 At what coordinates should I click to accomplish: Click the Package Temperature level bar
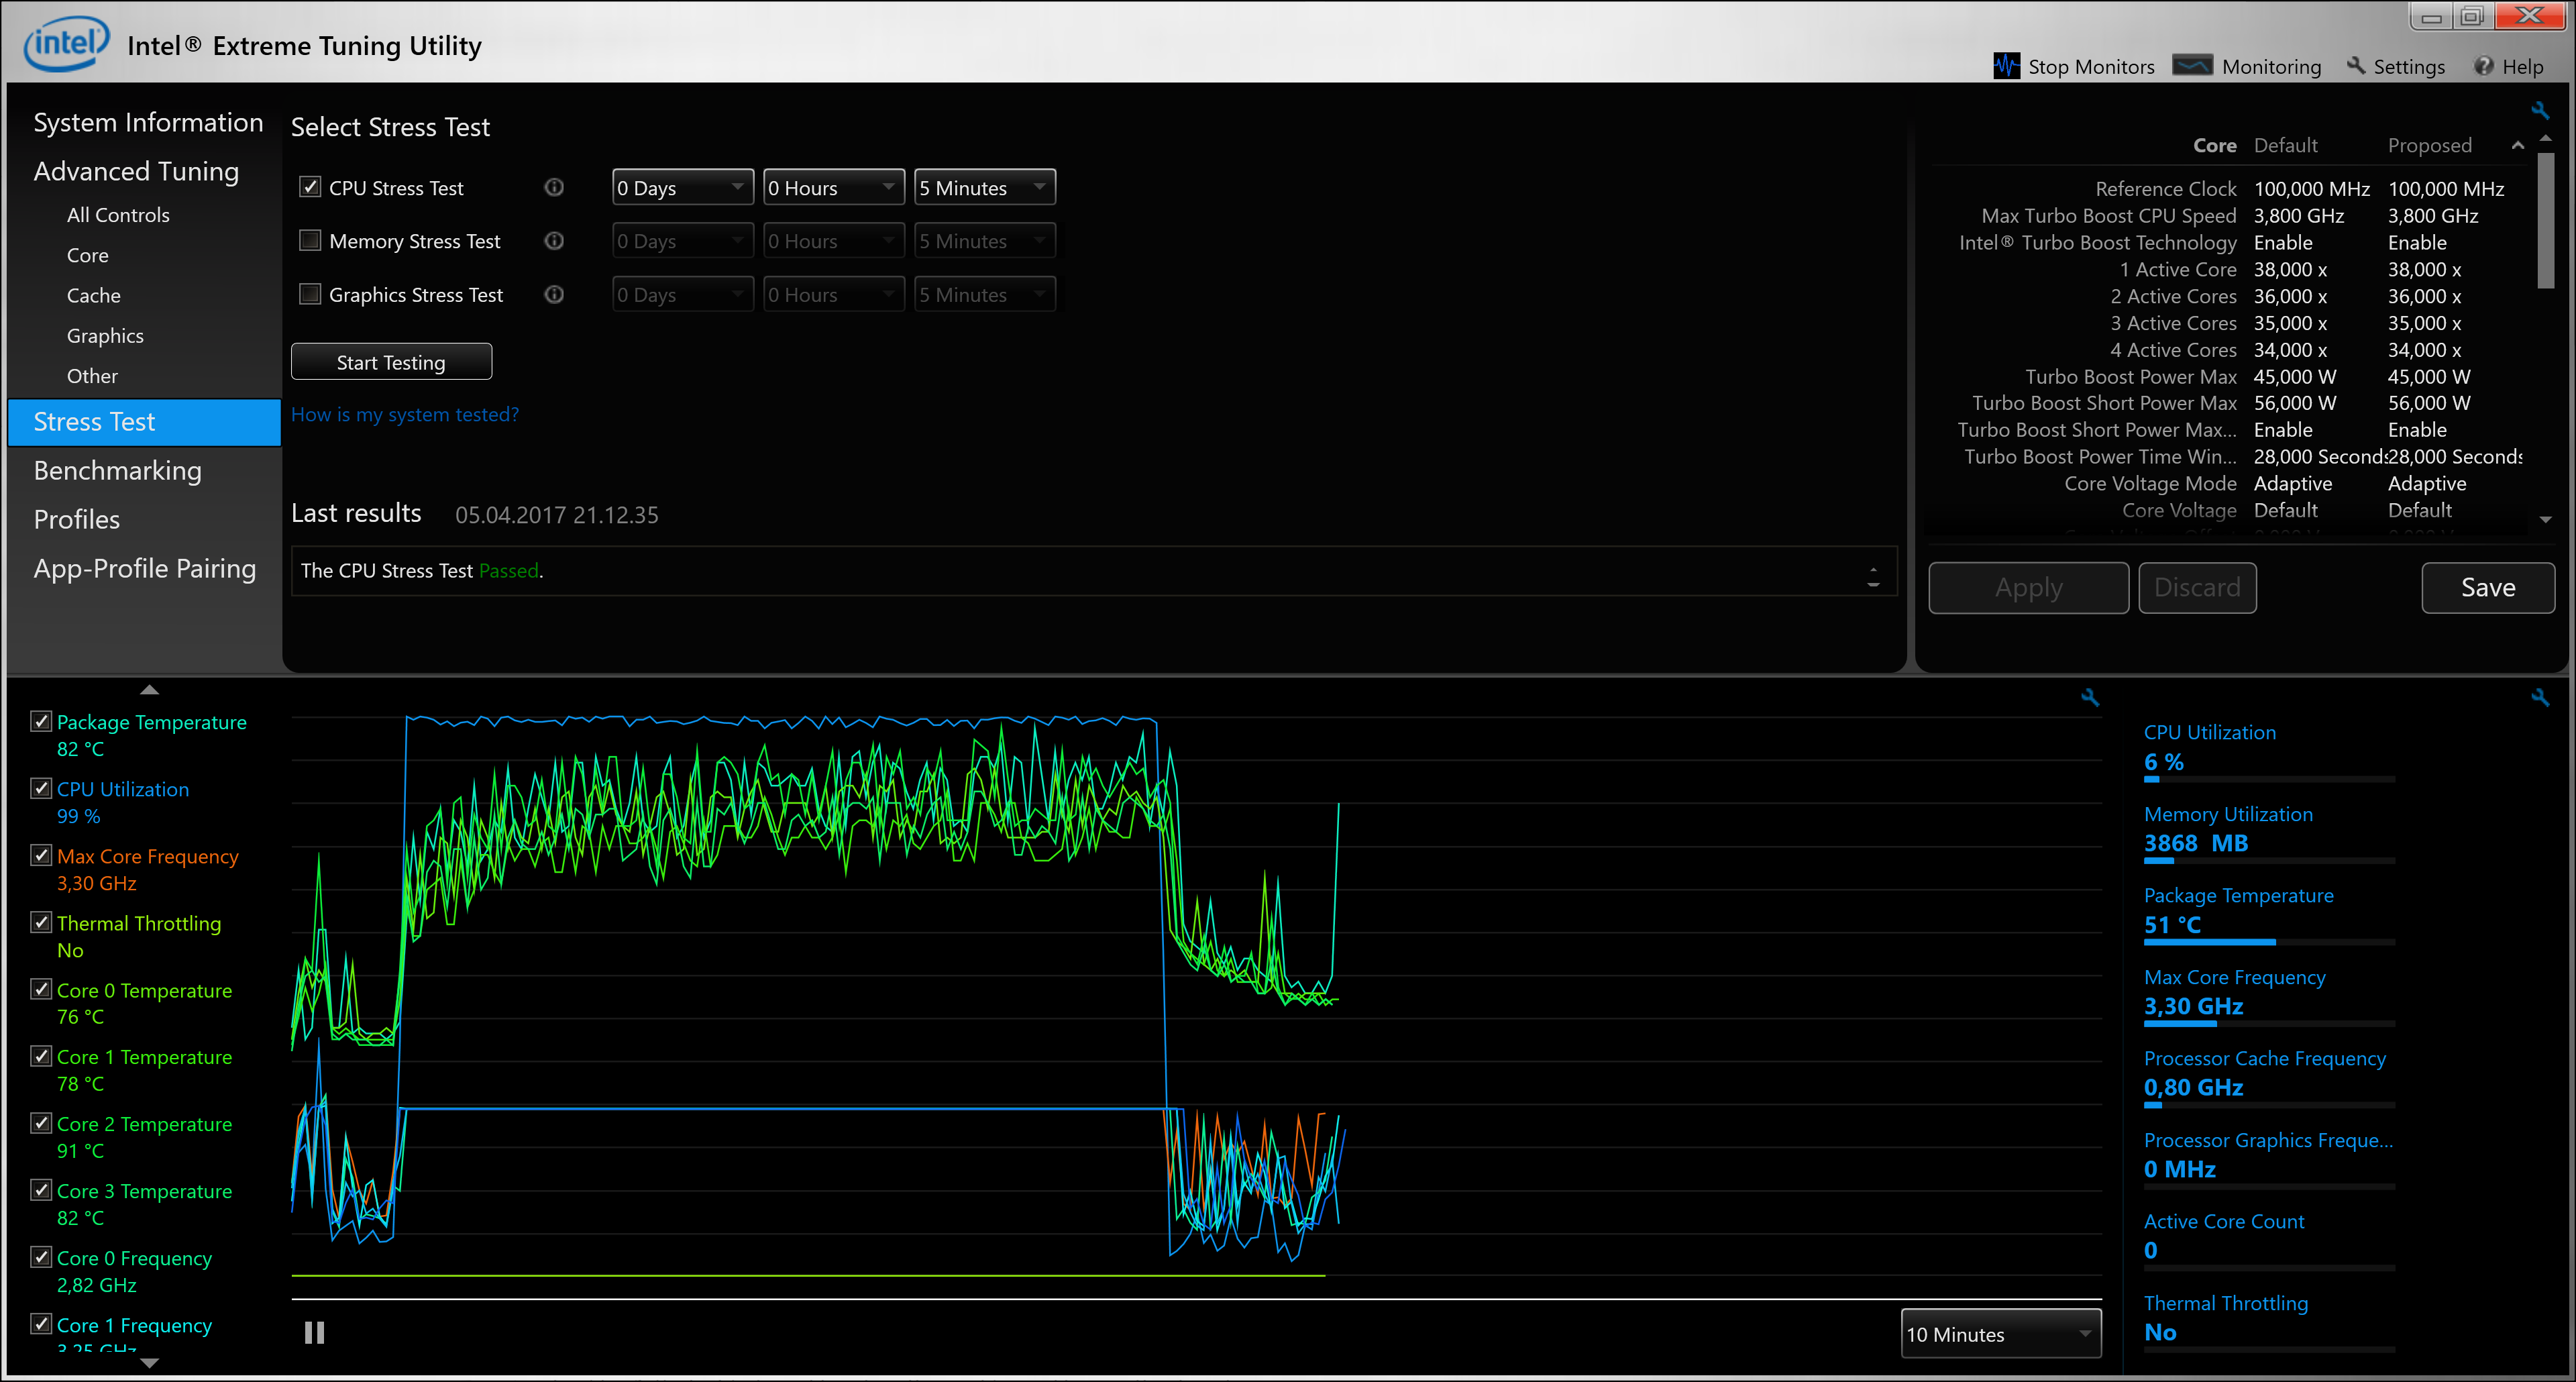(x=2269, y=942)
